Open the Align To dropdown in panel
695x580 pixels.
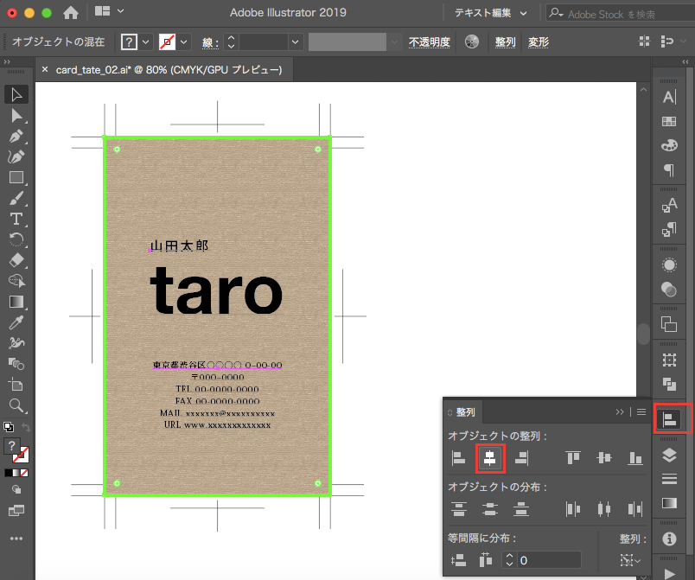click(632, 560)
